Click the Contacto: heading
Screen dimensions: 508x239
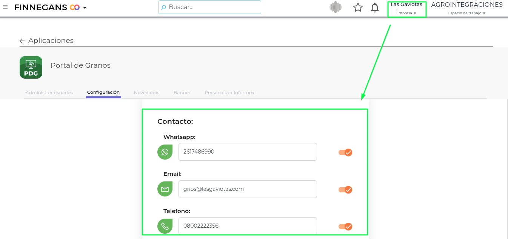coord(175,122)
